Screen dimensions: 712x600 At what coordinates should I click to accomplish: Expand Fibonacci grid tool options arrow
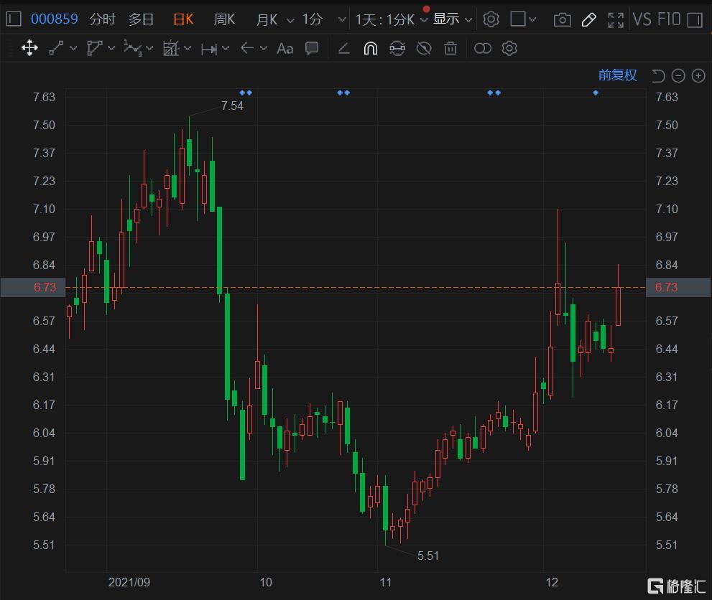click(x=188, y=48)
